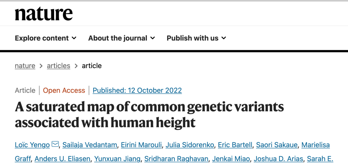Viewport: 348px width, 164px height.
Task: Click author Joshua D. Arias
Action: (278, 159)
